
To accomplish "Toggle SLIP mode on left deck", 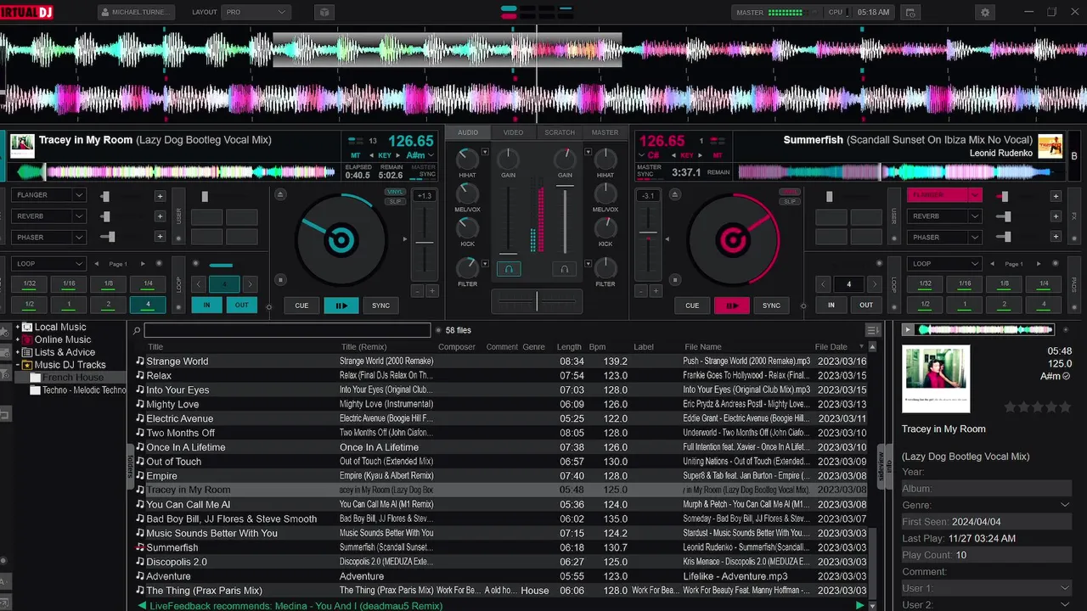I will 394,201.
